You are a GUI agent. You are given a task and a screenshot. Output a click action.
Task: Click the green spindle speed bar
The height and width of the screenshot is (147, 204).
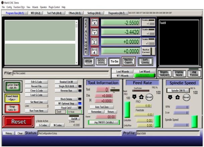point(195,122)
